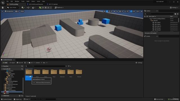Expand the Favorites section
Screen dimensions: 180x101
coord(2,66)
